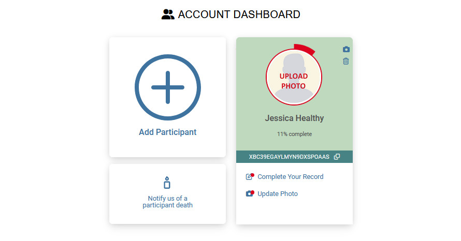The image size is (461, 241).
Task: Click the XBC39EGAYLMYN9DXSPOAAS code bar
Action: pyautogui.click(x=294, y=157)
